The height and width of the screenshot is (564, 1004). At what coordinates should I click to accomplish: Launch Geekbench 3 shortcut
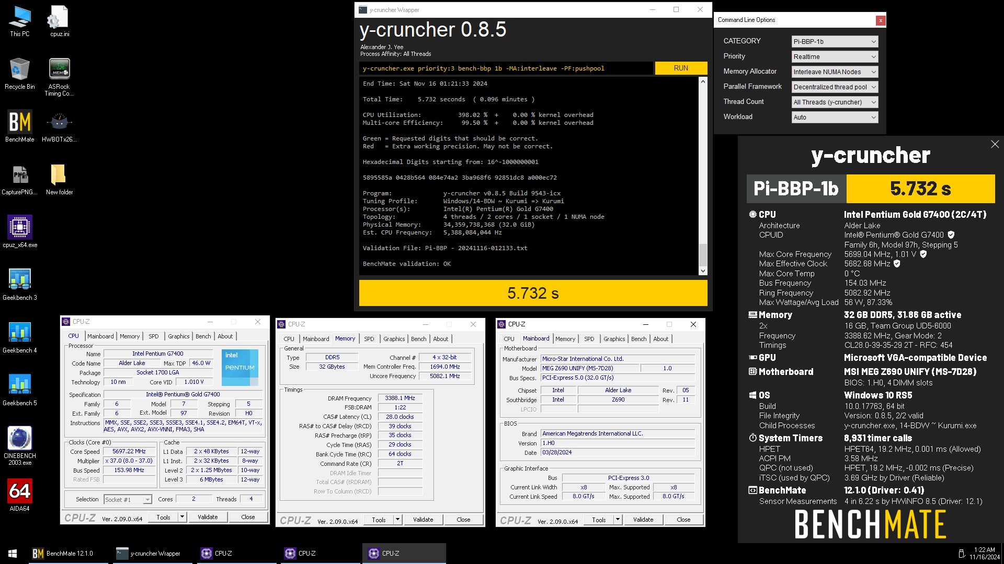click(x=20, y=284)
